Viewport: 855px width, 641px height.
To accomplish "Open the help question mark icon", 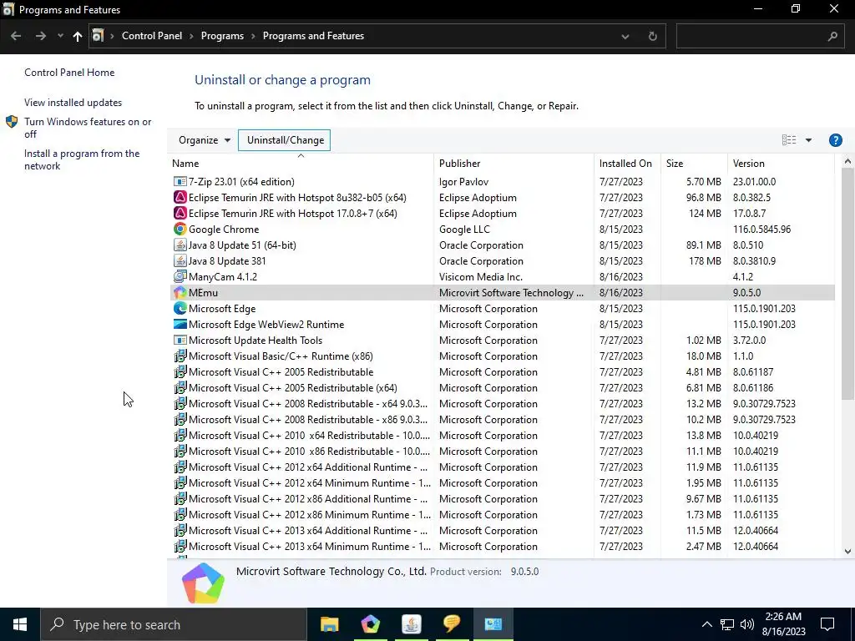I will point(835,140).
